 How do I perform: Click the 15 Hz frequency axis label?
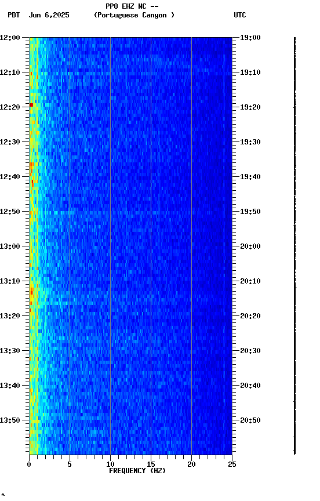pos(151,464)
